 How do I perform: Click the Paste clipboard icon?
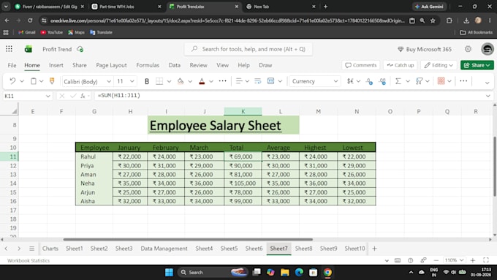34,81
